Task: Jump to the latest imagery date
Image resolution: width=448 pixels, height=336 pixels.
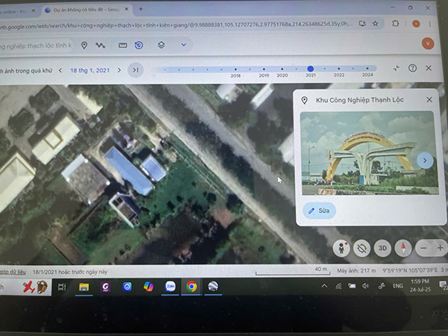Action: click(135, 70)
